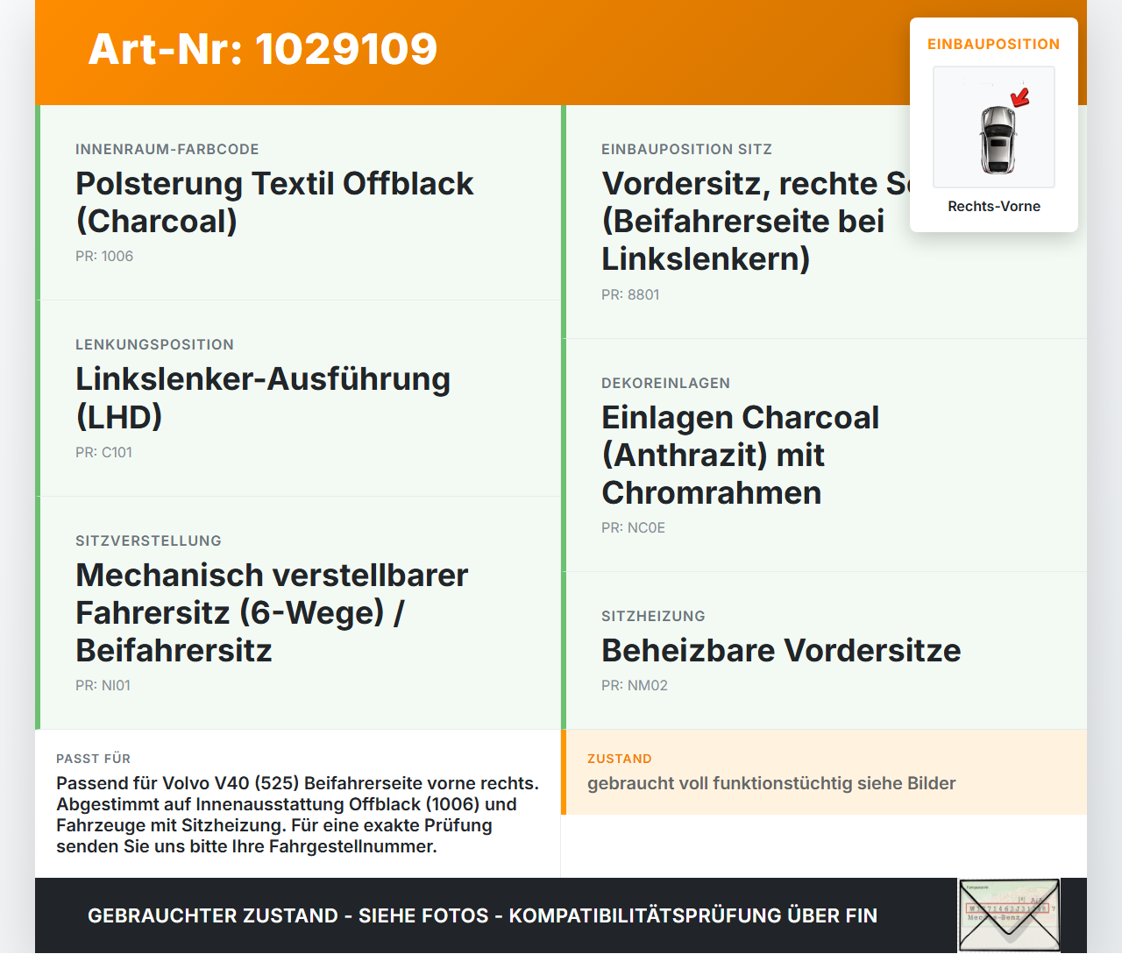Click the SITZHEIZUNG label
The height and width of the screenshot is (954, 1122).
point(654,617)
